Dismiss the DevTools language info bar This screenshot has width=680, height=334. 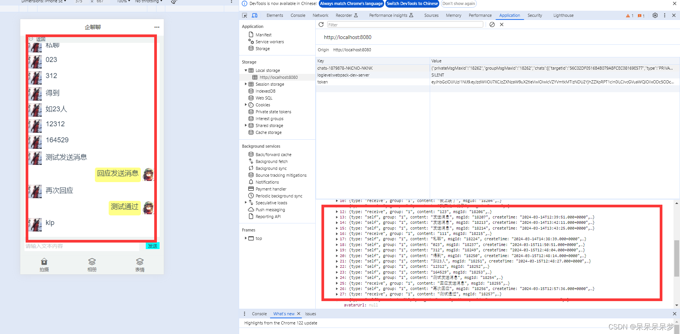pyautogui.click(x=675, y=3)
